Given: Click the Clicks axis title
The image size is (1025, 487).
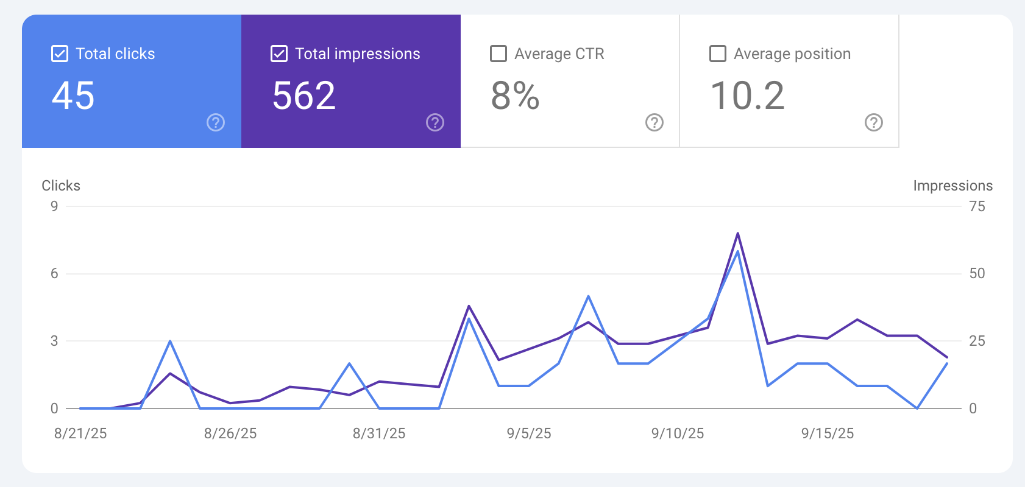Looking at the screenshot, I should point(61,186).
